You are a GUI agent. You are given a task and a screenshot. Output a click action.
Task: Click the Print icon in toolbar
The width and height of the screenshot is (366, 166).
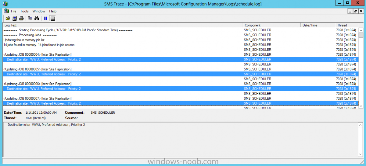(21, 18)
